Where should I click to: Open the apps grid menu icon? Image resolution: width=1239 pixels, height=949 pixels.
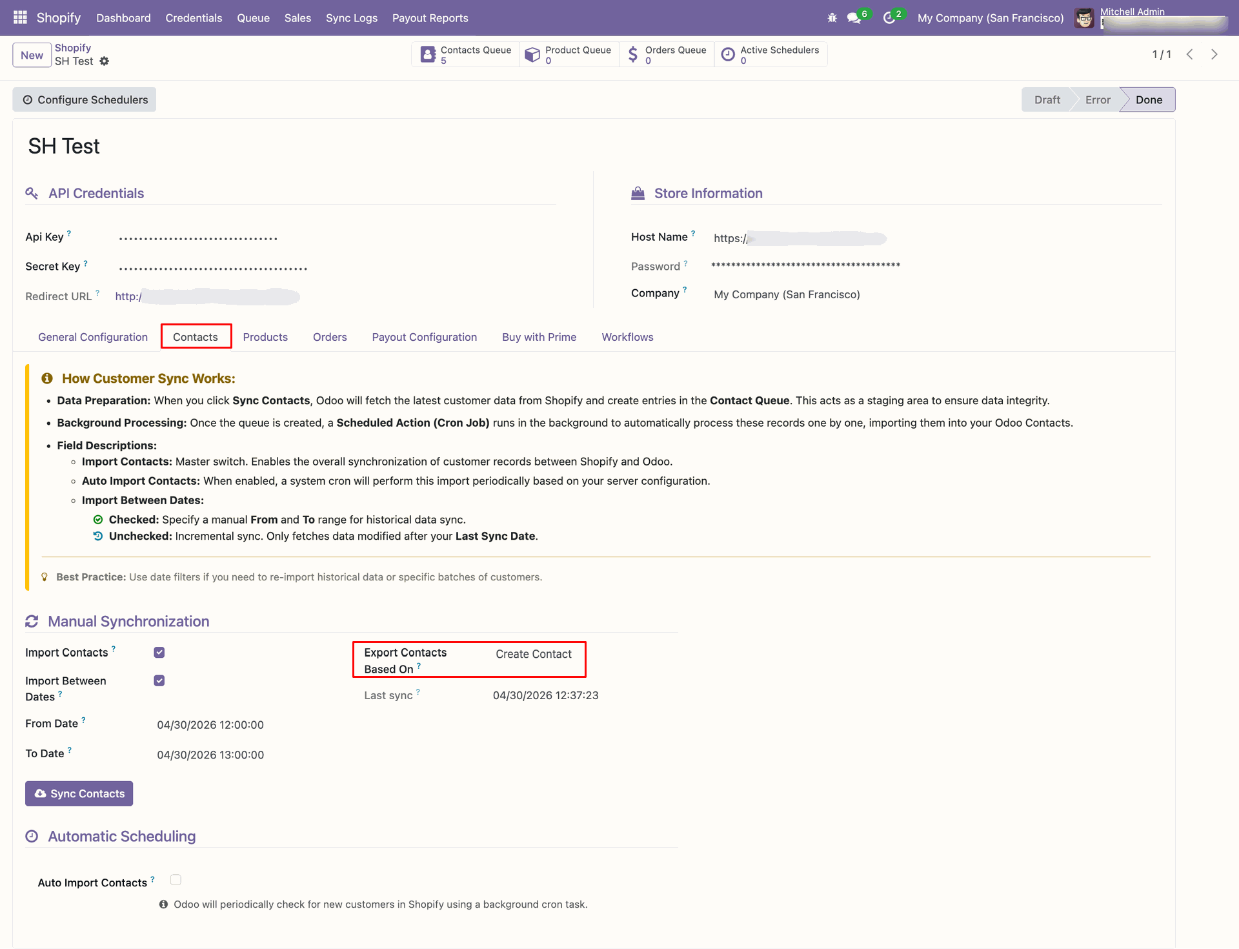[x=20, y=17]
